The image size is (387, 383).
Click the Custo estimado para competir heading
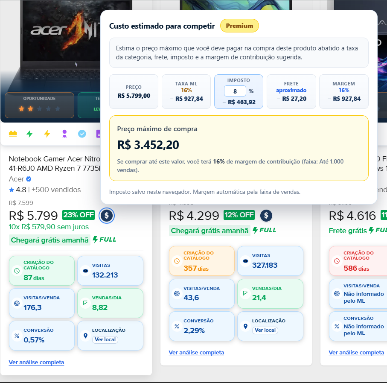162,26
